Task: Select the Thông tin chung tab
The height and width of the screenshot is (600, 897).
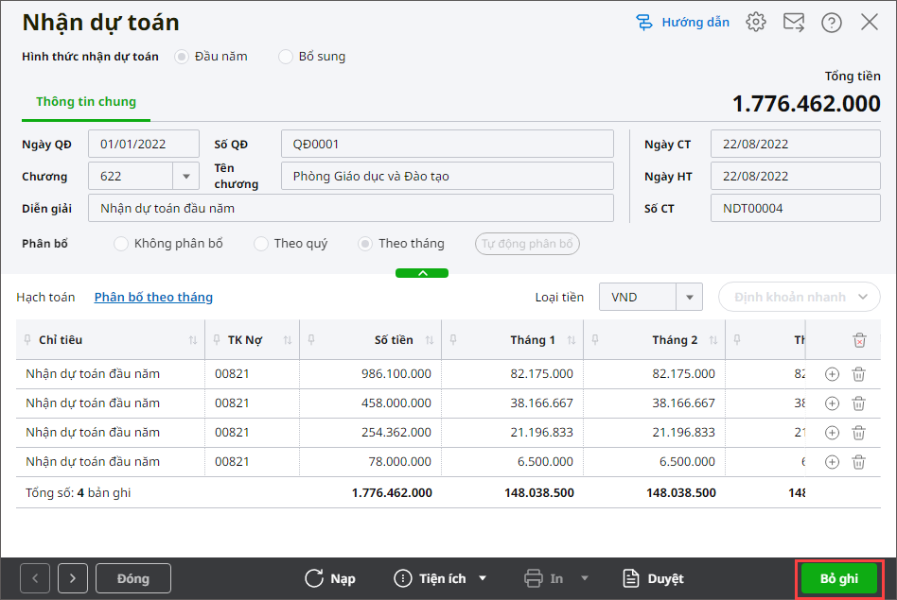Action: pos(86,102)
